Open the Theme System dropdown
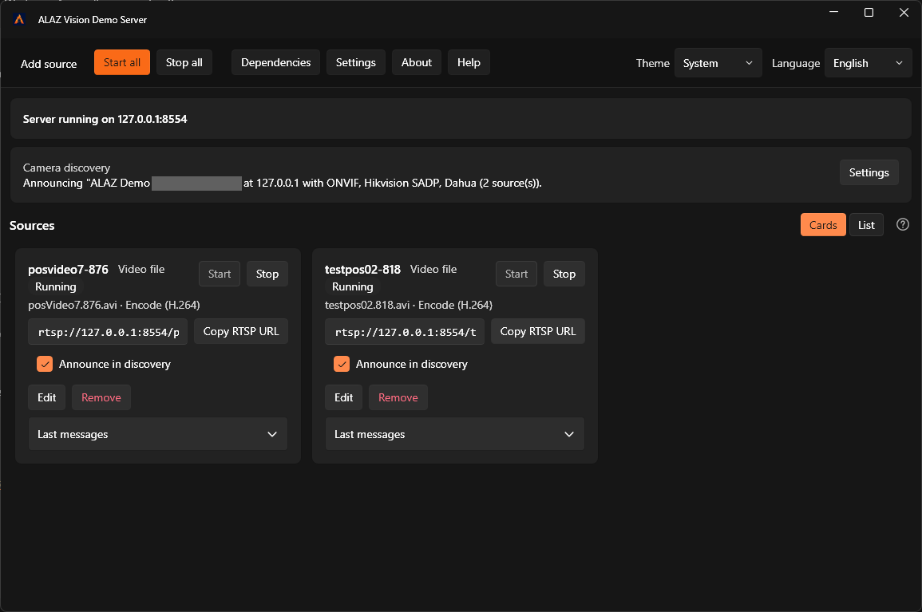Image resolution: width=922 pixels, height=612 pixels. tap(718, 63)
